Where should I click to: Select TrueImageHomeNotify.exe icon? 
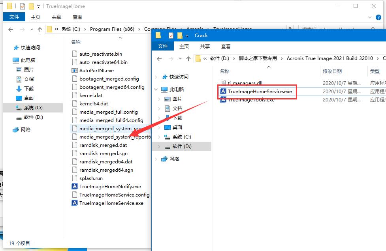coord(75,186)
